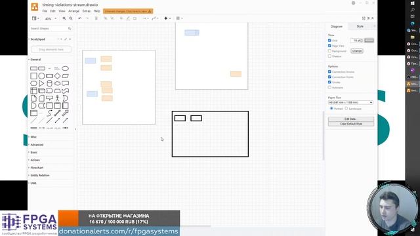Click the Unsaved changes save button
The height and width of the screenshot is (236, 420).
point(128,11)
